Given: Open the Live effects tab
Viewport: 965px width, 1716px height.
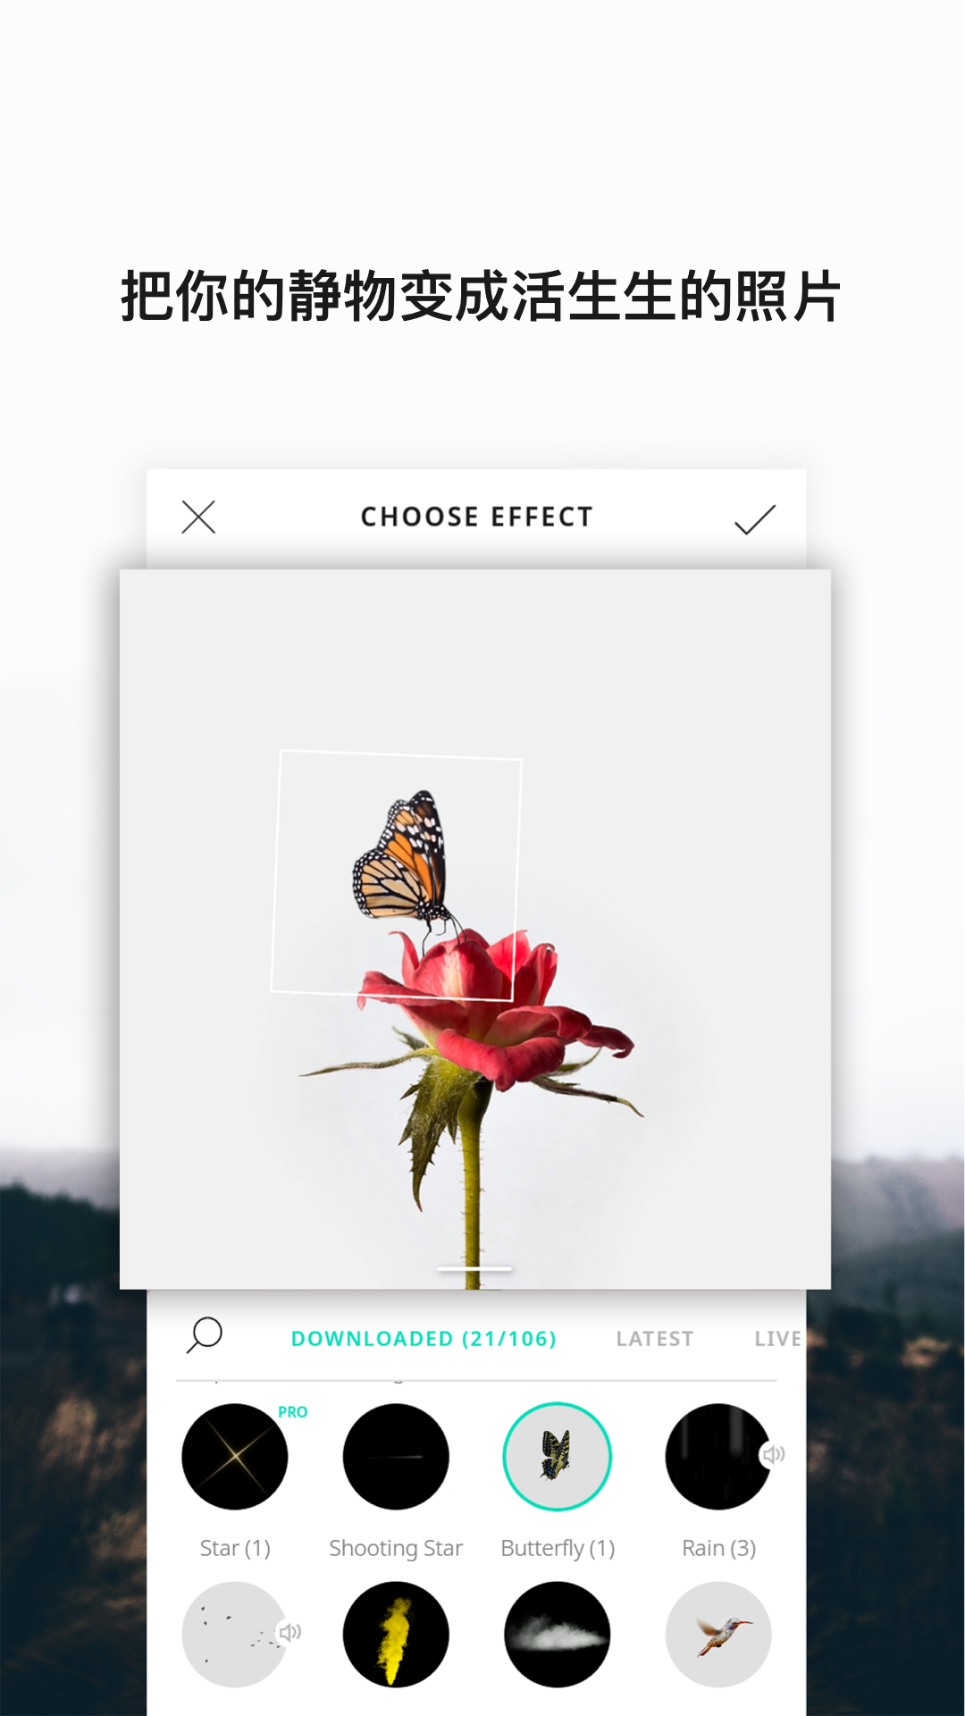Looking at the screenshot, I should (x=778, y=1339).
